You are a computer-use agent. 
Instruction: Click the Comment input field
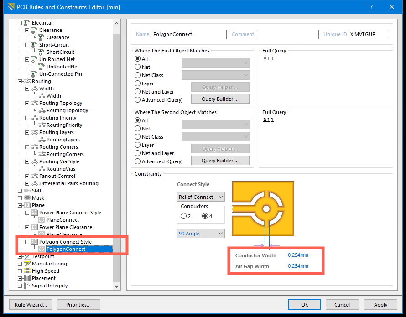287,34
